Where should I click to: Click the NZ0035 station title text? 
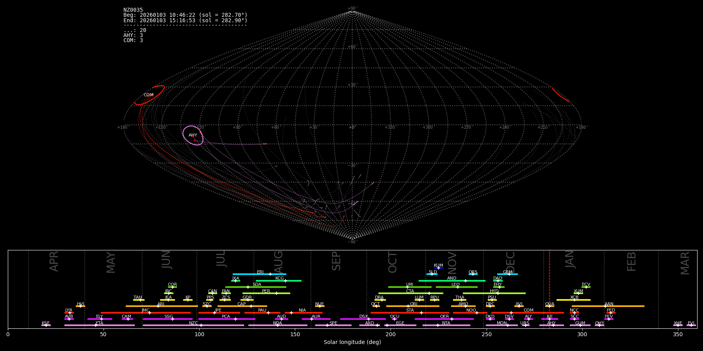pos(133,10)
